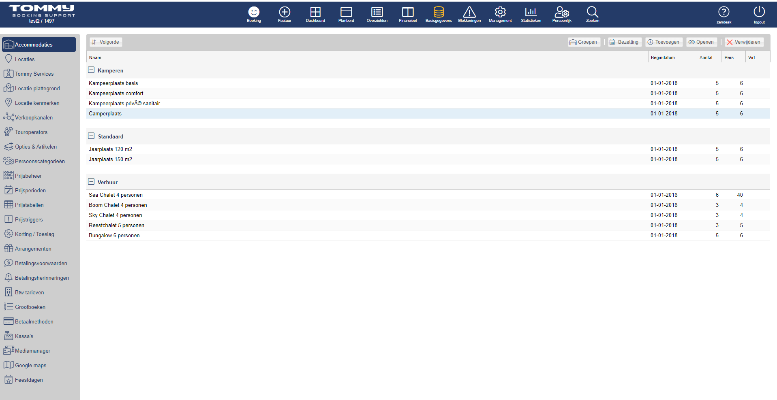The height and width of the screenshot is (400, 777).
Task: Click the Bezetting button
Action: [625, 42]
